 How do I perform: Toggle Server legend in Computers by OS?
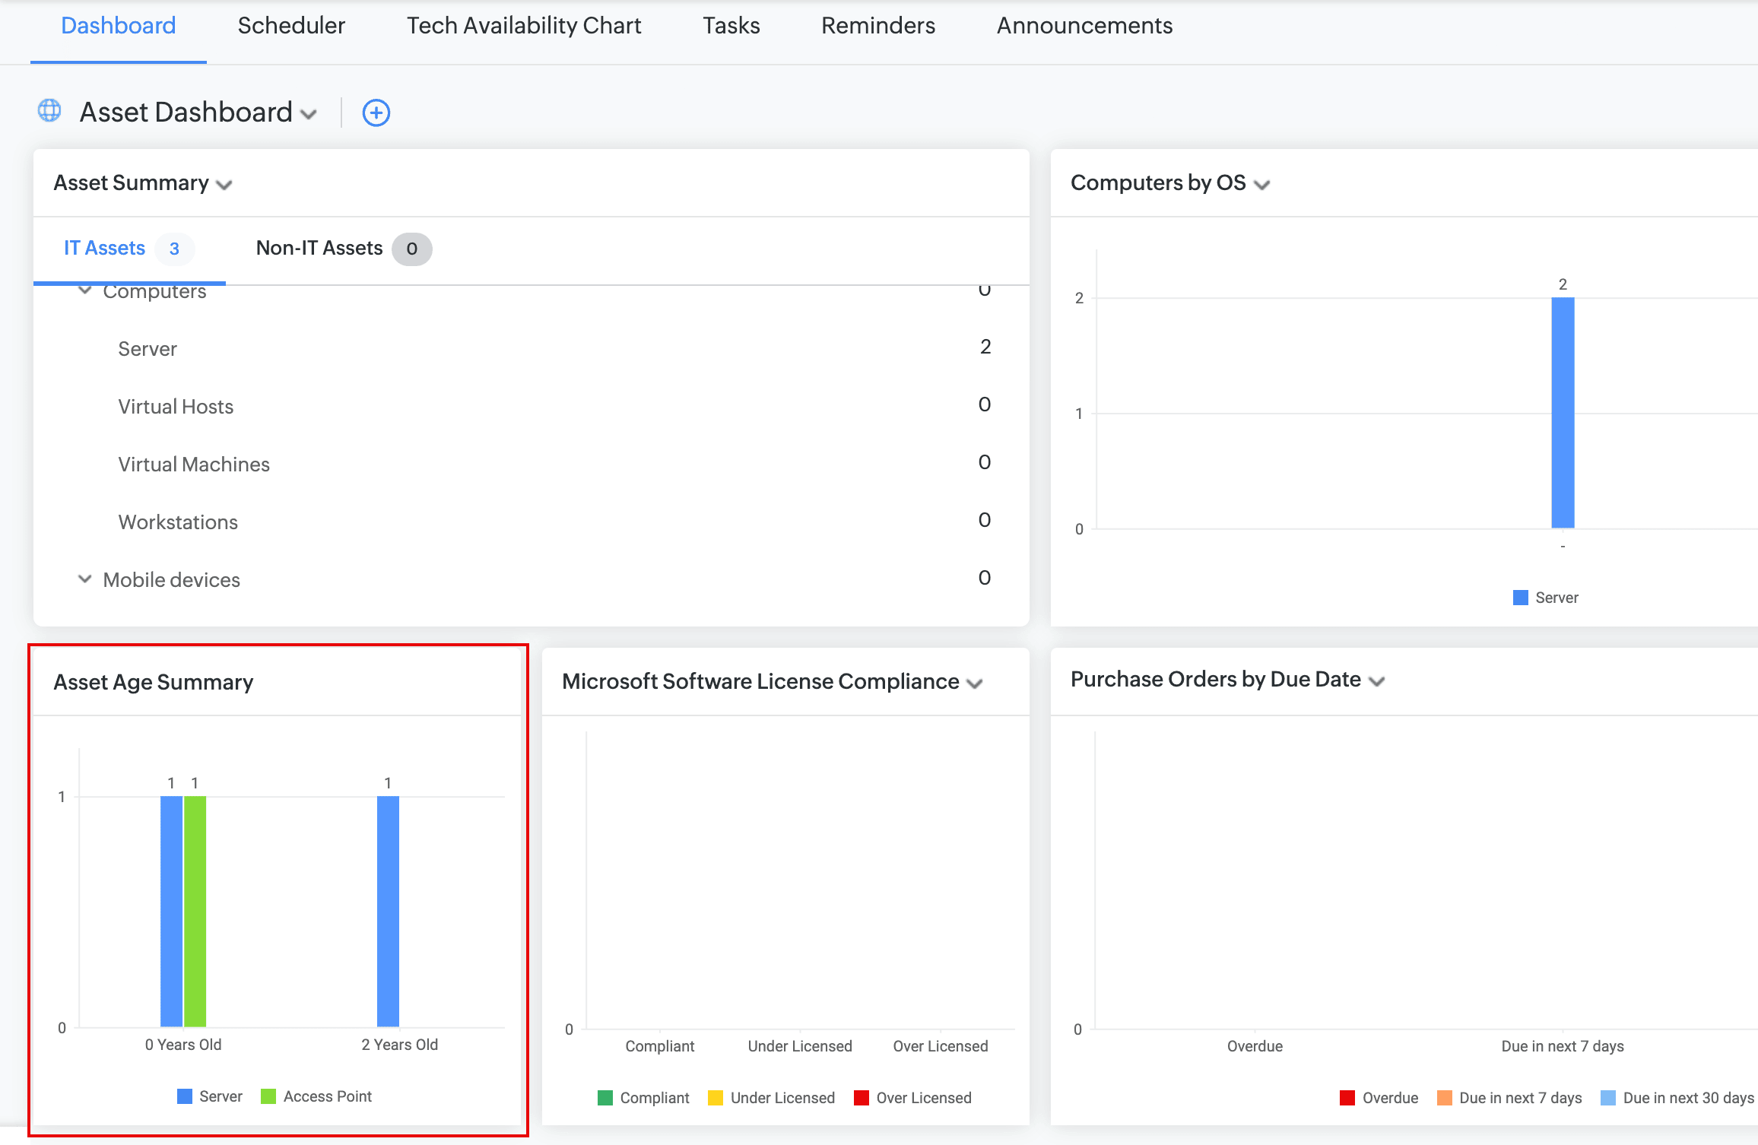tap(1556, 598)
